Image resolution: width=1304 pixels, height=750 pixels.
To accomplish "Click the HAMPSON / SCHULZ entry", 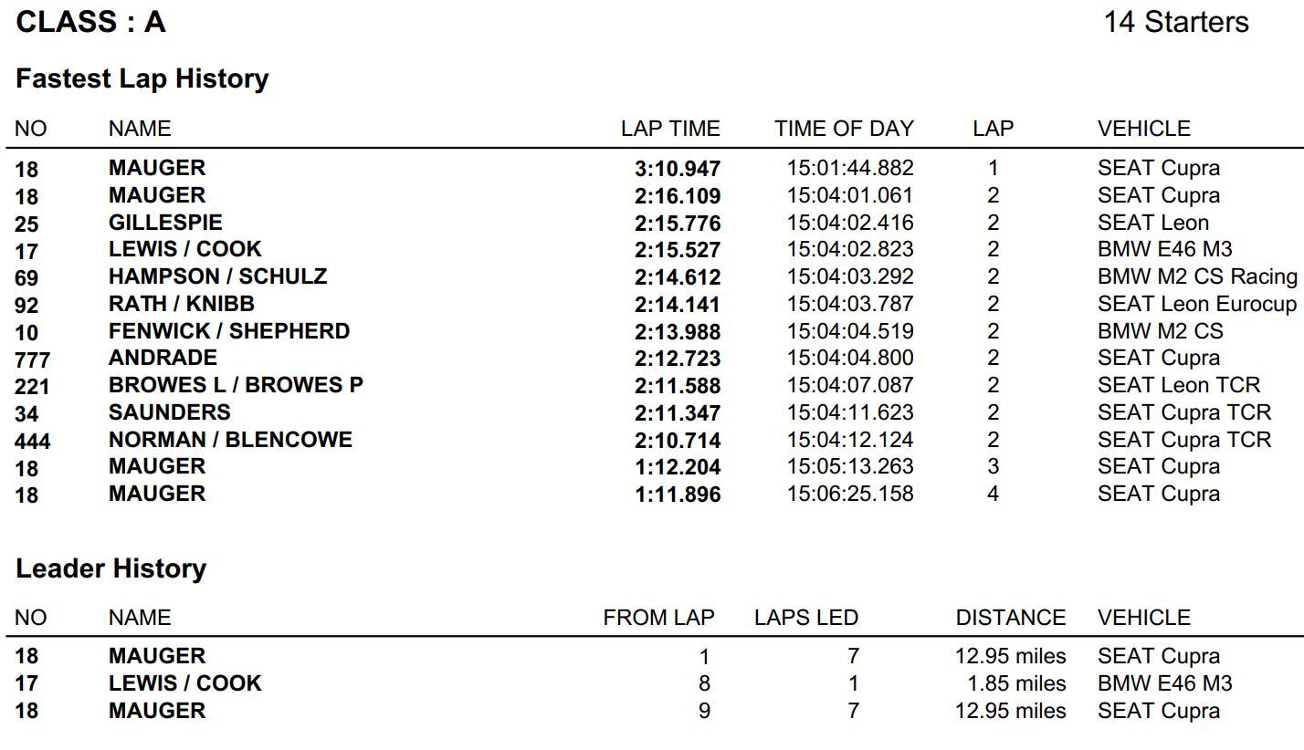I will [x=217, y=276].
